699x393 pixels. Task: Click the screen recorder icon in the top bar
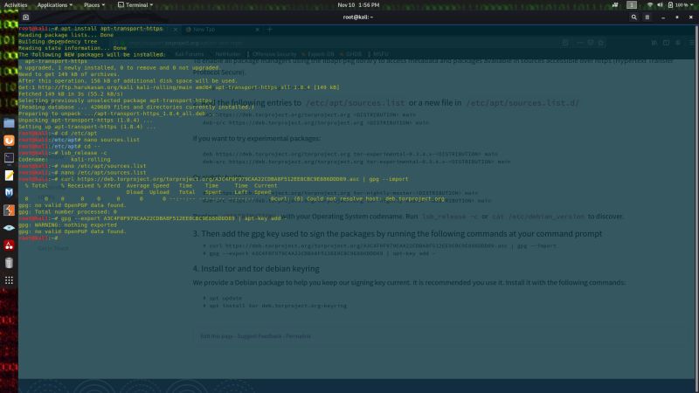click(x=615, y=5)
